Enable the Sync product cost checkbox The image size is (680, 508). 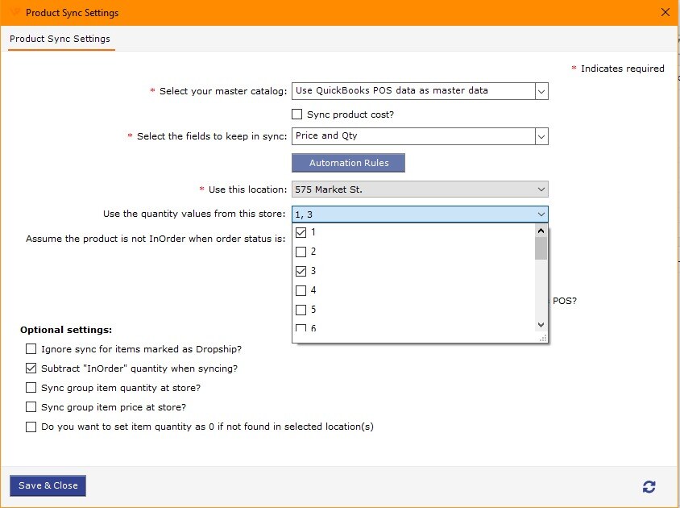coord(297,115)
